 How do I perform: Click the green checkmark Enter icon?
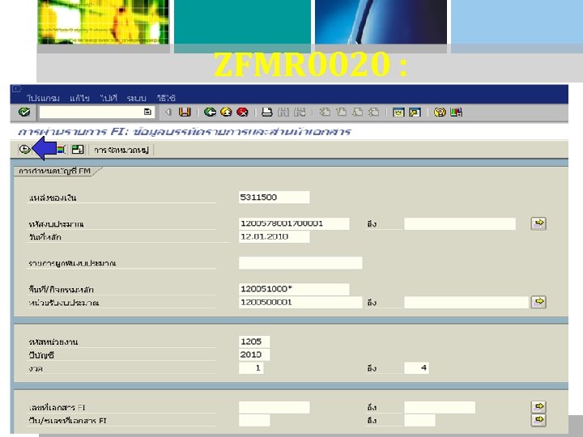(24, 112)
